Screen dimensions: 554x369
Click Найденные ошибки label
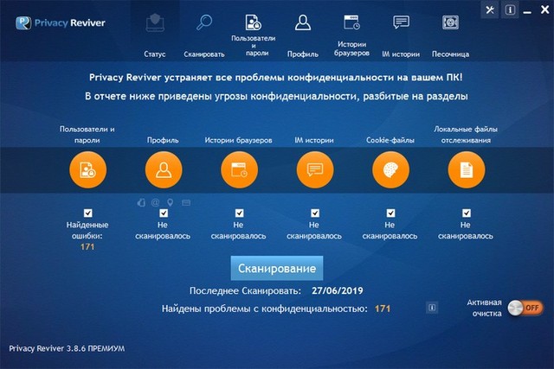(87, 231)
